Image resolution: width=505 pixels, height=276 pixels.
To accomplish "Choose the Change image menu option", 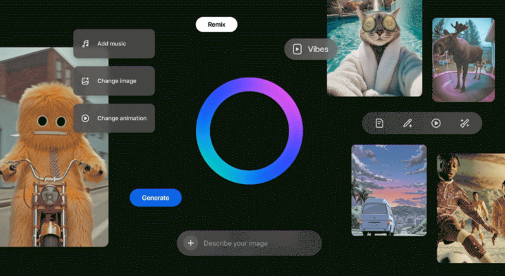I will [x=114, y=81].
